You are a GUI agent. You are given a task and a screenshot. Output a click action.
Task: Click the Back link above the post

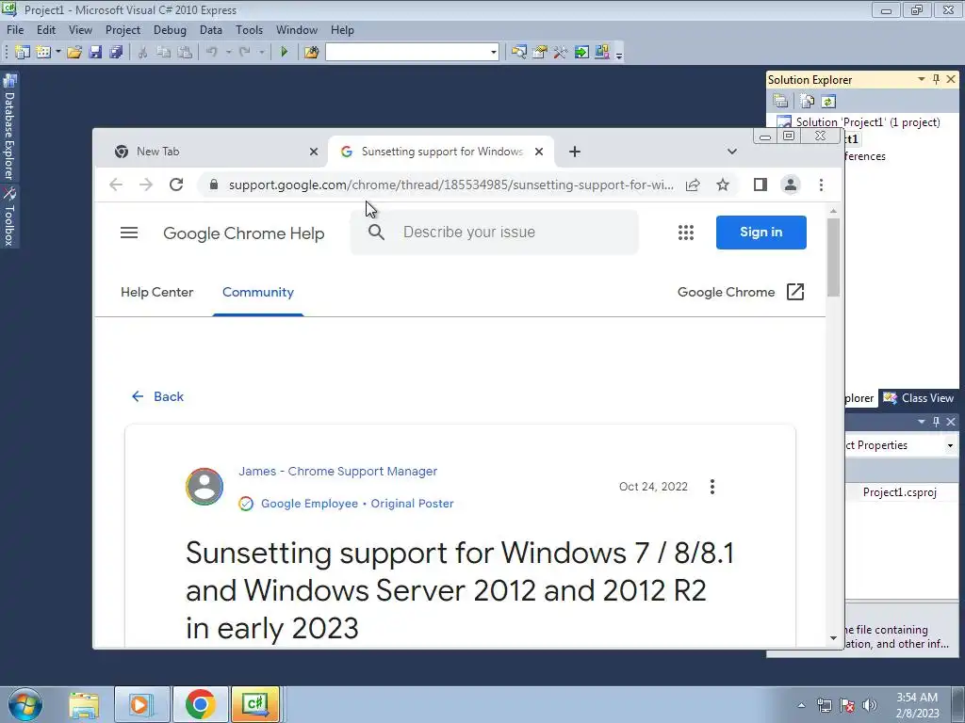[157, 396]
